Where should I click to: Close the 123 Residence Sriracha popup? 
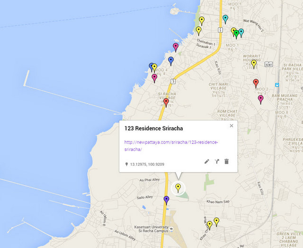232,126
